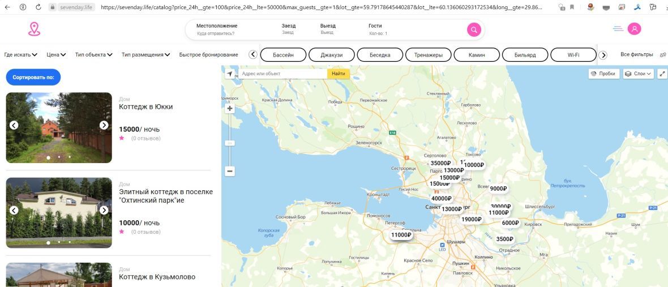Toggle the Пробки traffic layer on map

point(605,74)
